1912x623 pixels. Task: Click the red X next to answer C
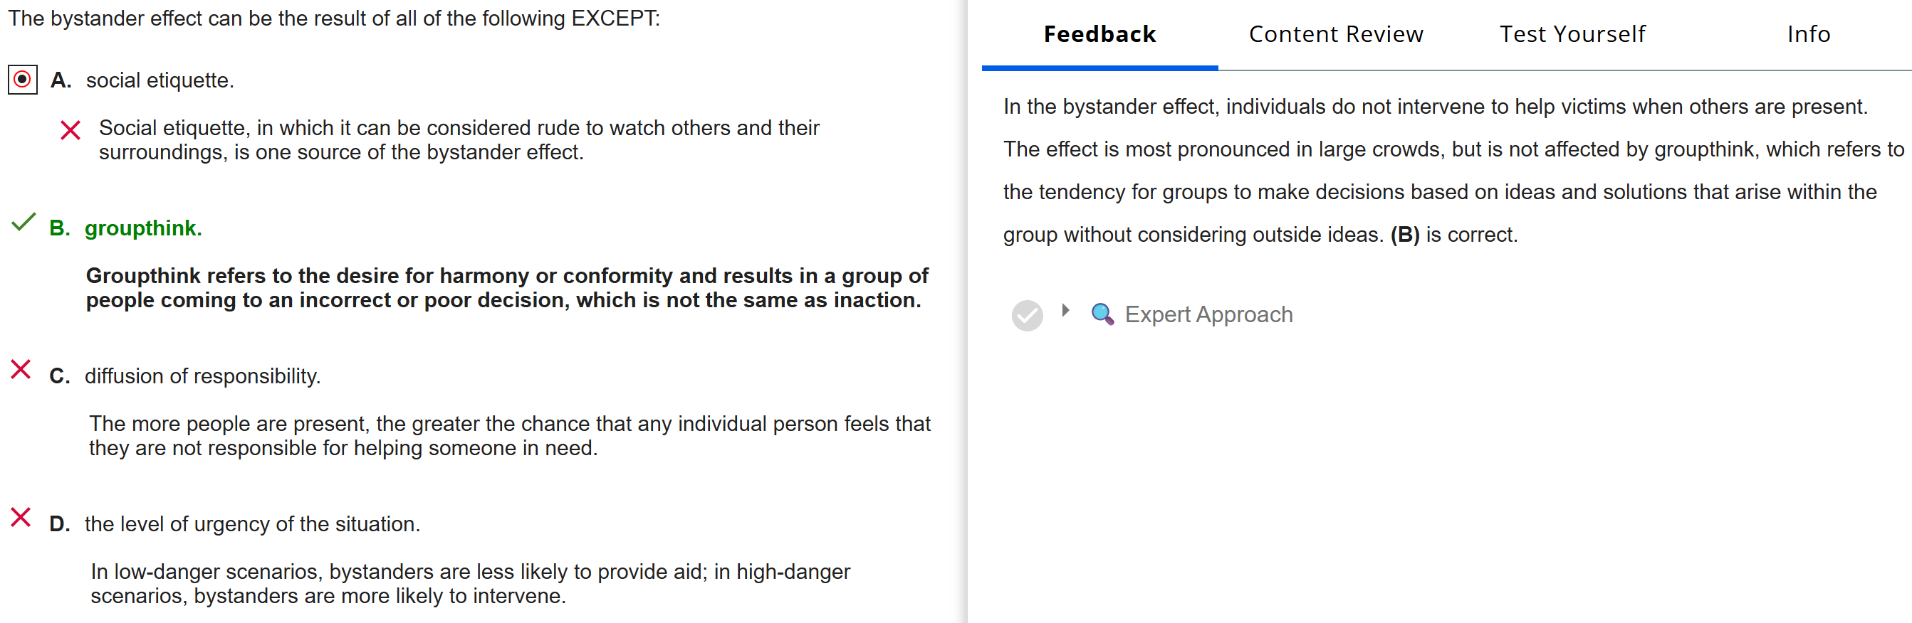21,369
